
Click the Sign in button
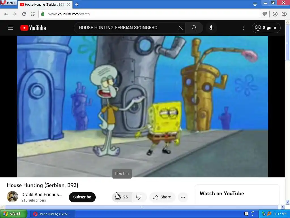266,28
